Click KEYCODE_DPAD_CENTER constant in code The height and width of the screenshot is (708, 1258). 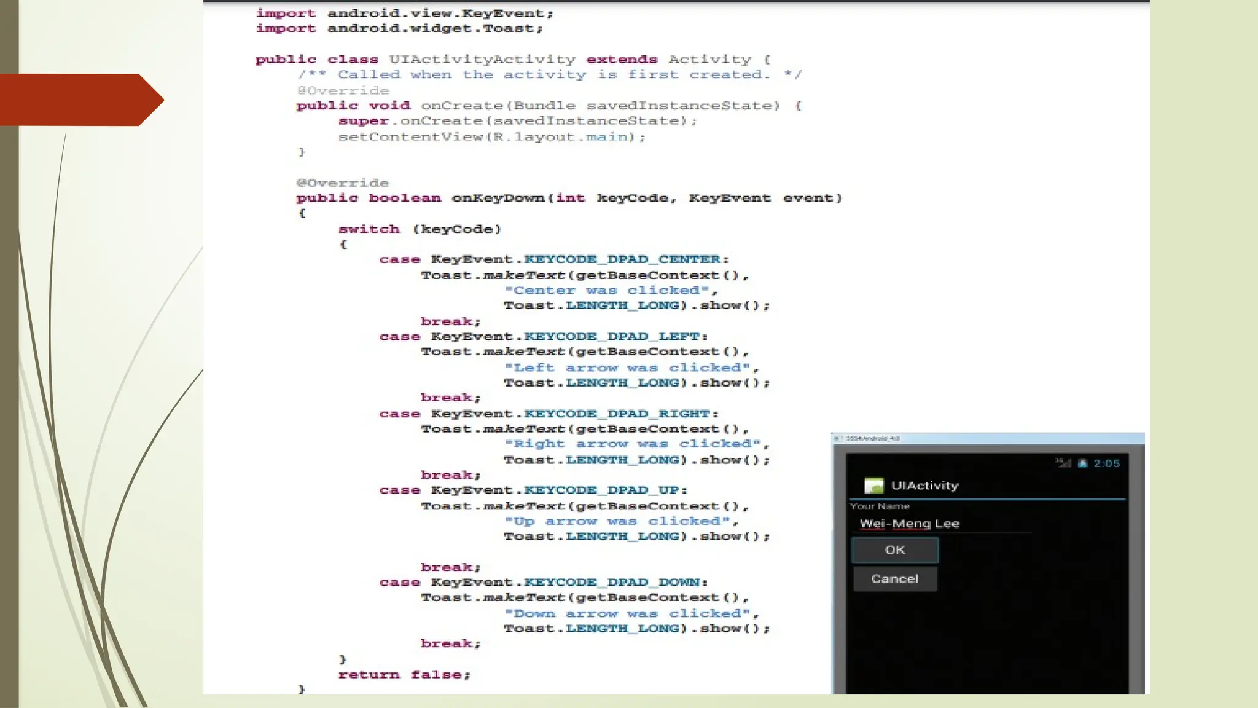point(622,259)
